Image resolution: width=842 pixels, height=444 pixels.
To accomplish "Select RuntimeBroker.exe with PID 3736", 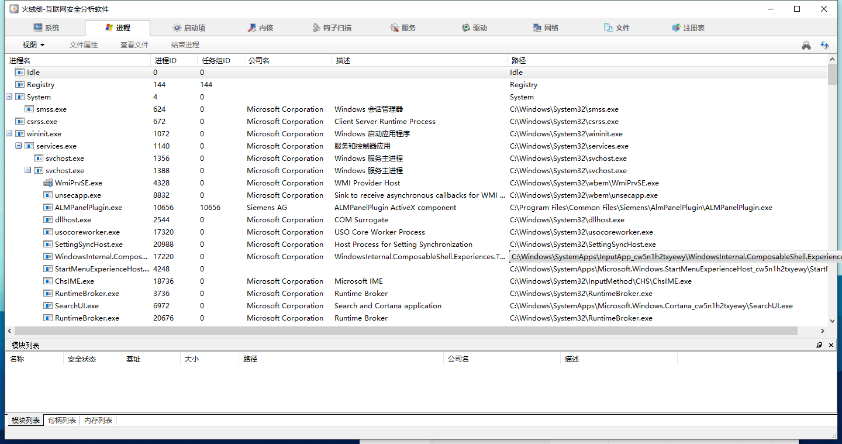I will [416, 294].
